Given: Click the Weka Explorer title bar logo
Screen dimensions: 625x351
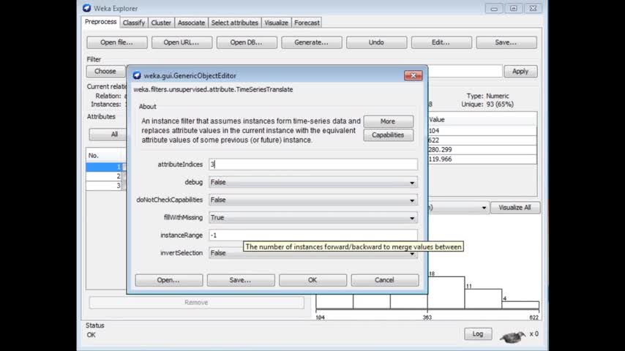Looking at the screenshot, I should (x=87, y=8).
